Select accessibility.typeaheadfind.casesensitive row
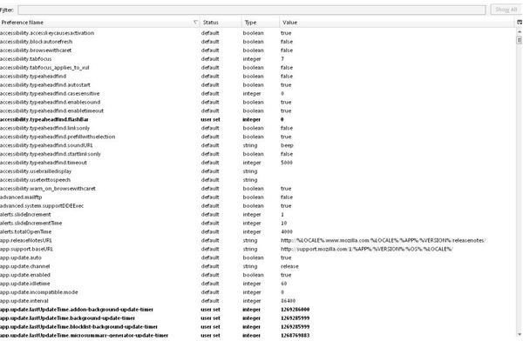Viewport: 523px width, 341px height. [258, 94]
